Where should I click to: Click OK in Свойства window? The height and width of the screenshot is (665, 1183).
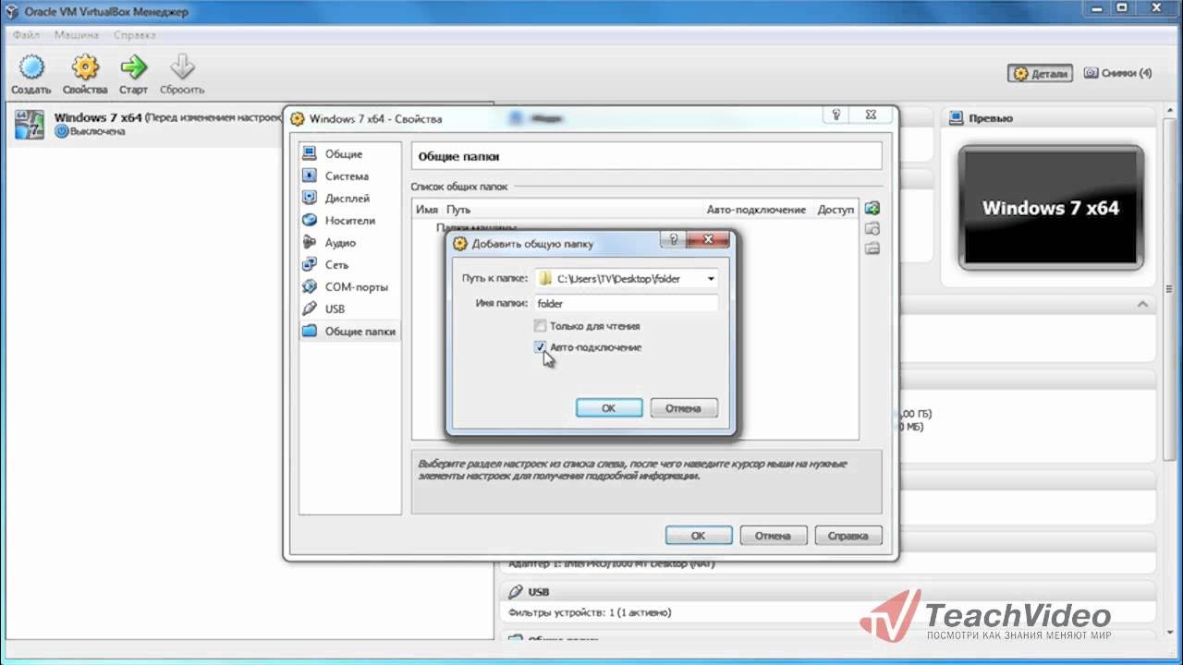pyautogui.click(x=699, y=536)
